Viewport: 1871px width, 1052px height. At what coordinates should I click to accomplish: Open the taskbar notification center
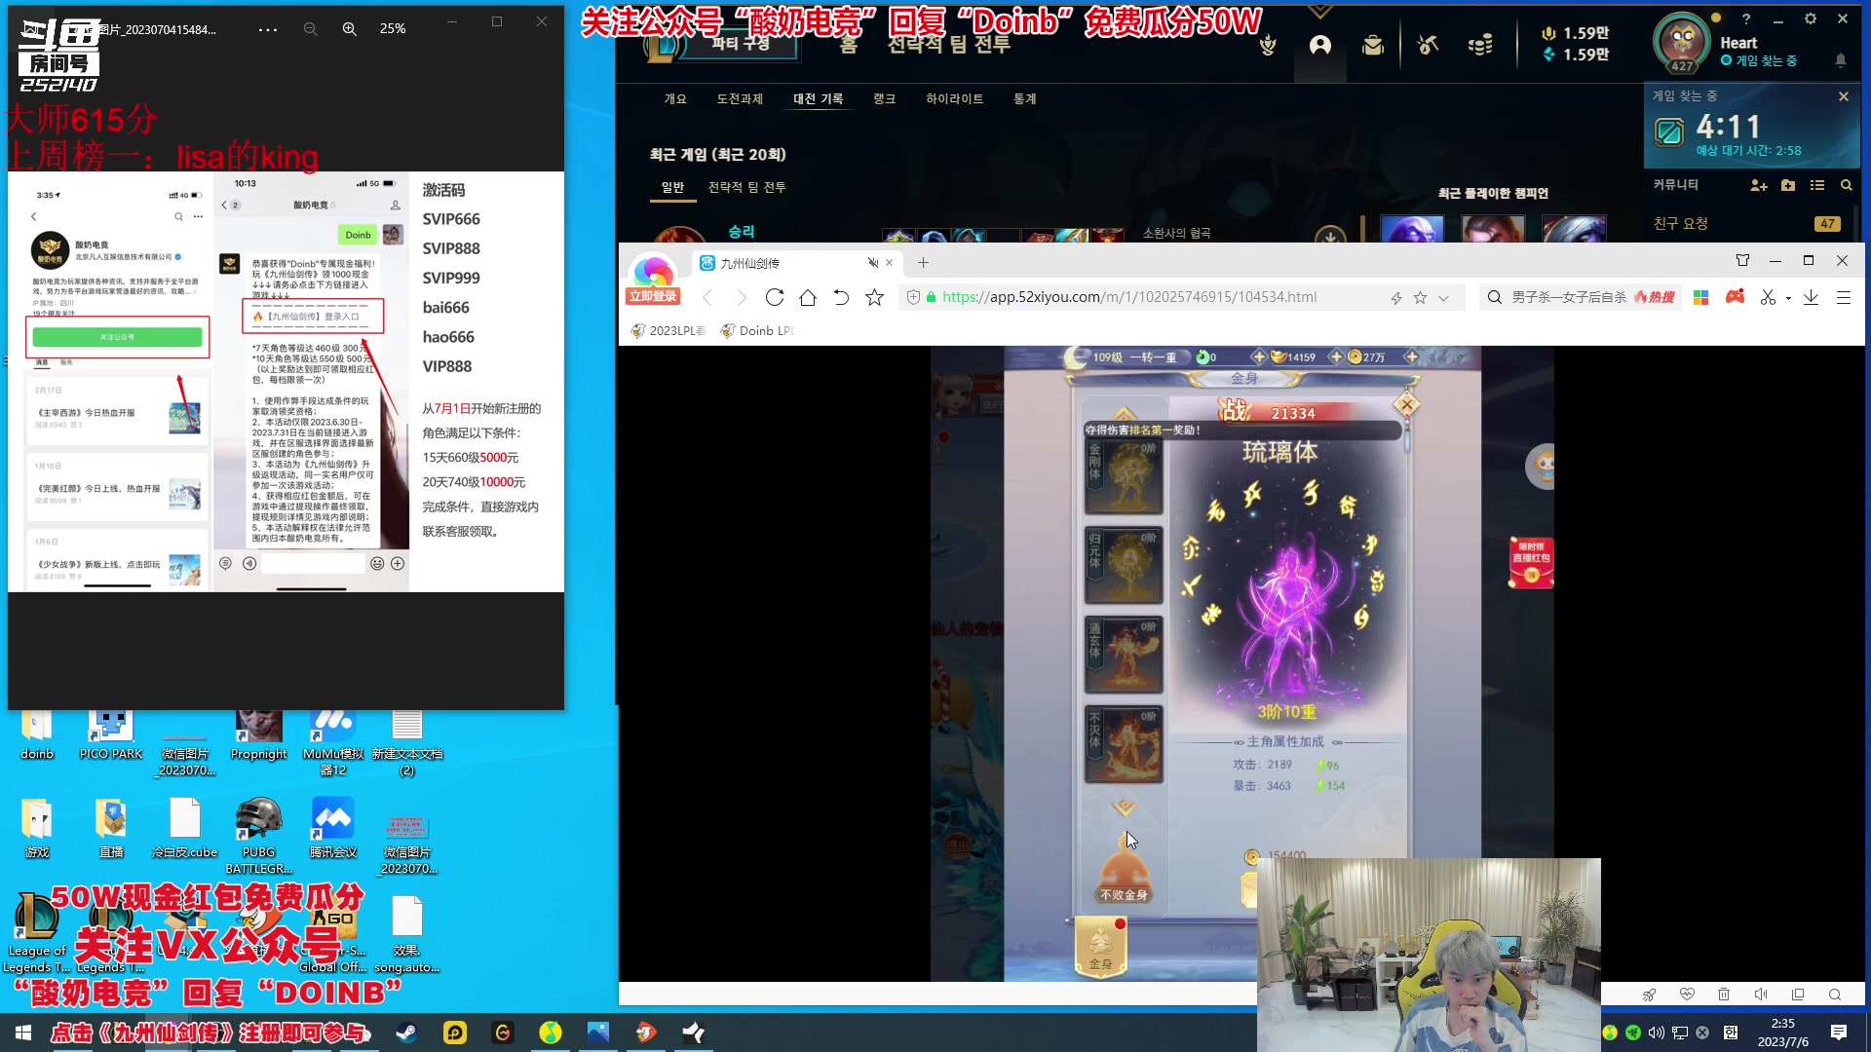point(1839,1033)
